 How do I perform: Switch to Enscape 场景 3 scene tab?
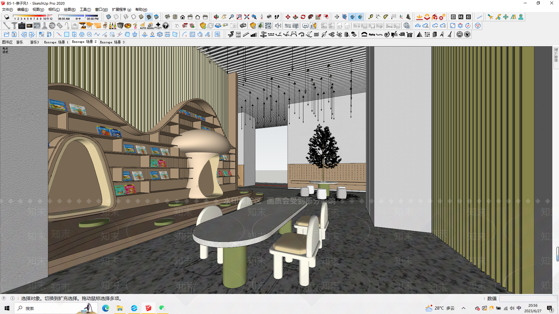(x=112, y=42)
